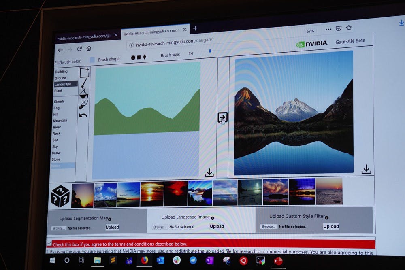The height and width of the screenshot is (270, 405).
Task: Click info icon next to Upload Landscape Image
Action: (213, 218)
